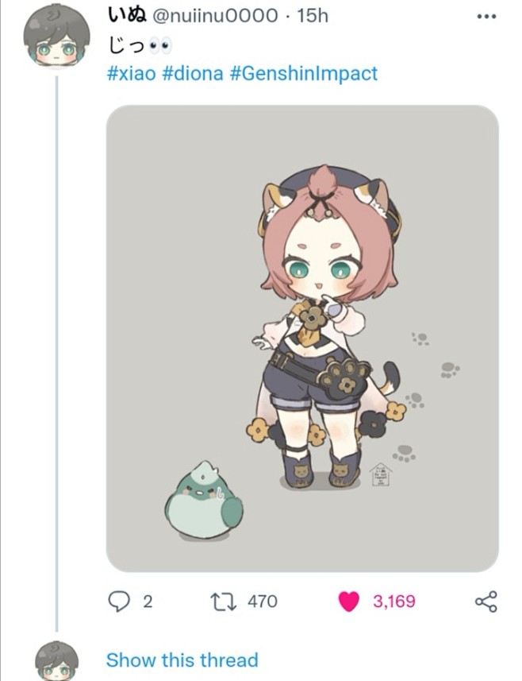Click the reply speech bubble icon
The width and height of the screenshot is (522, 681).
pyautogui.click(x=118, y=602)
